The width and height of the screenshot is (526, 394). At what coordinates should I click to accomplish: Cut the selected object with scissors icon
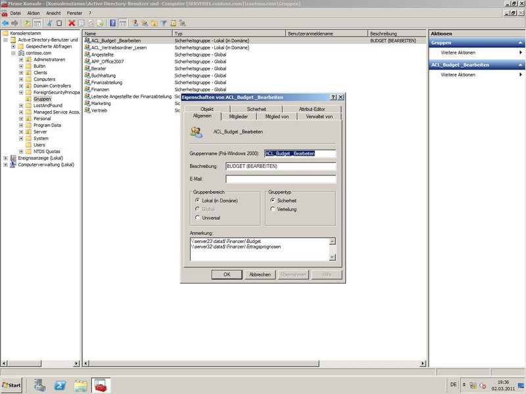[50, 23]
